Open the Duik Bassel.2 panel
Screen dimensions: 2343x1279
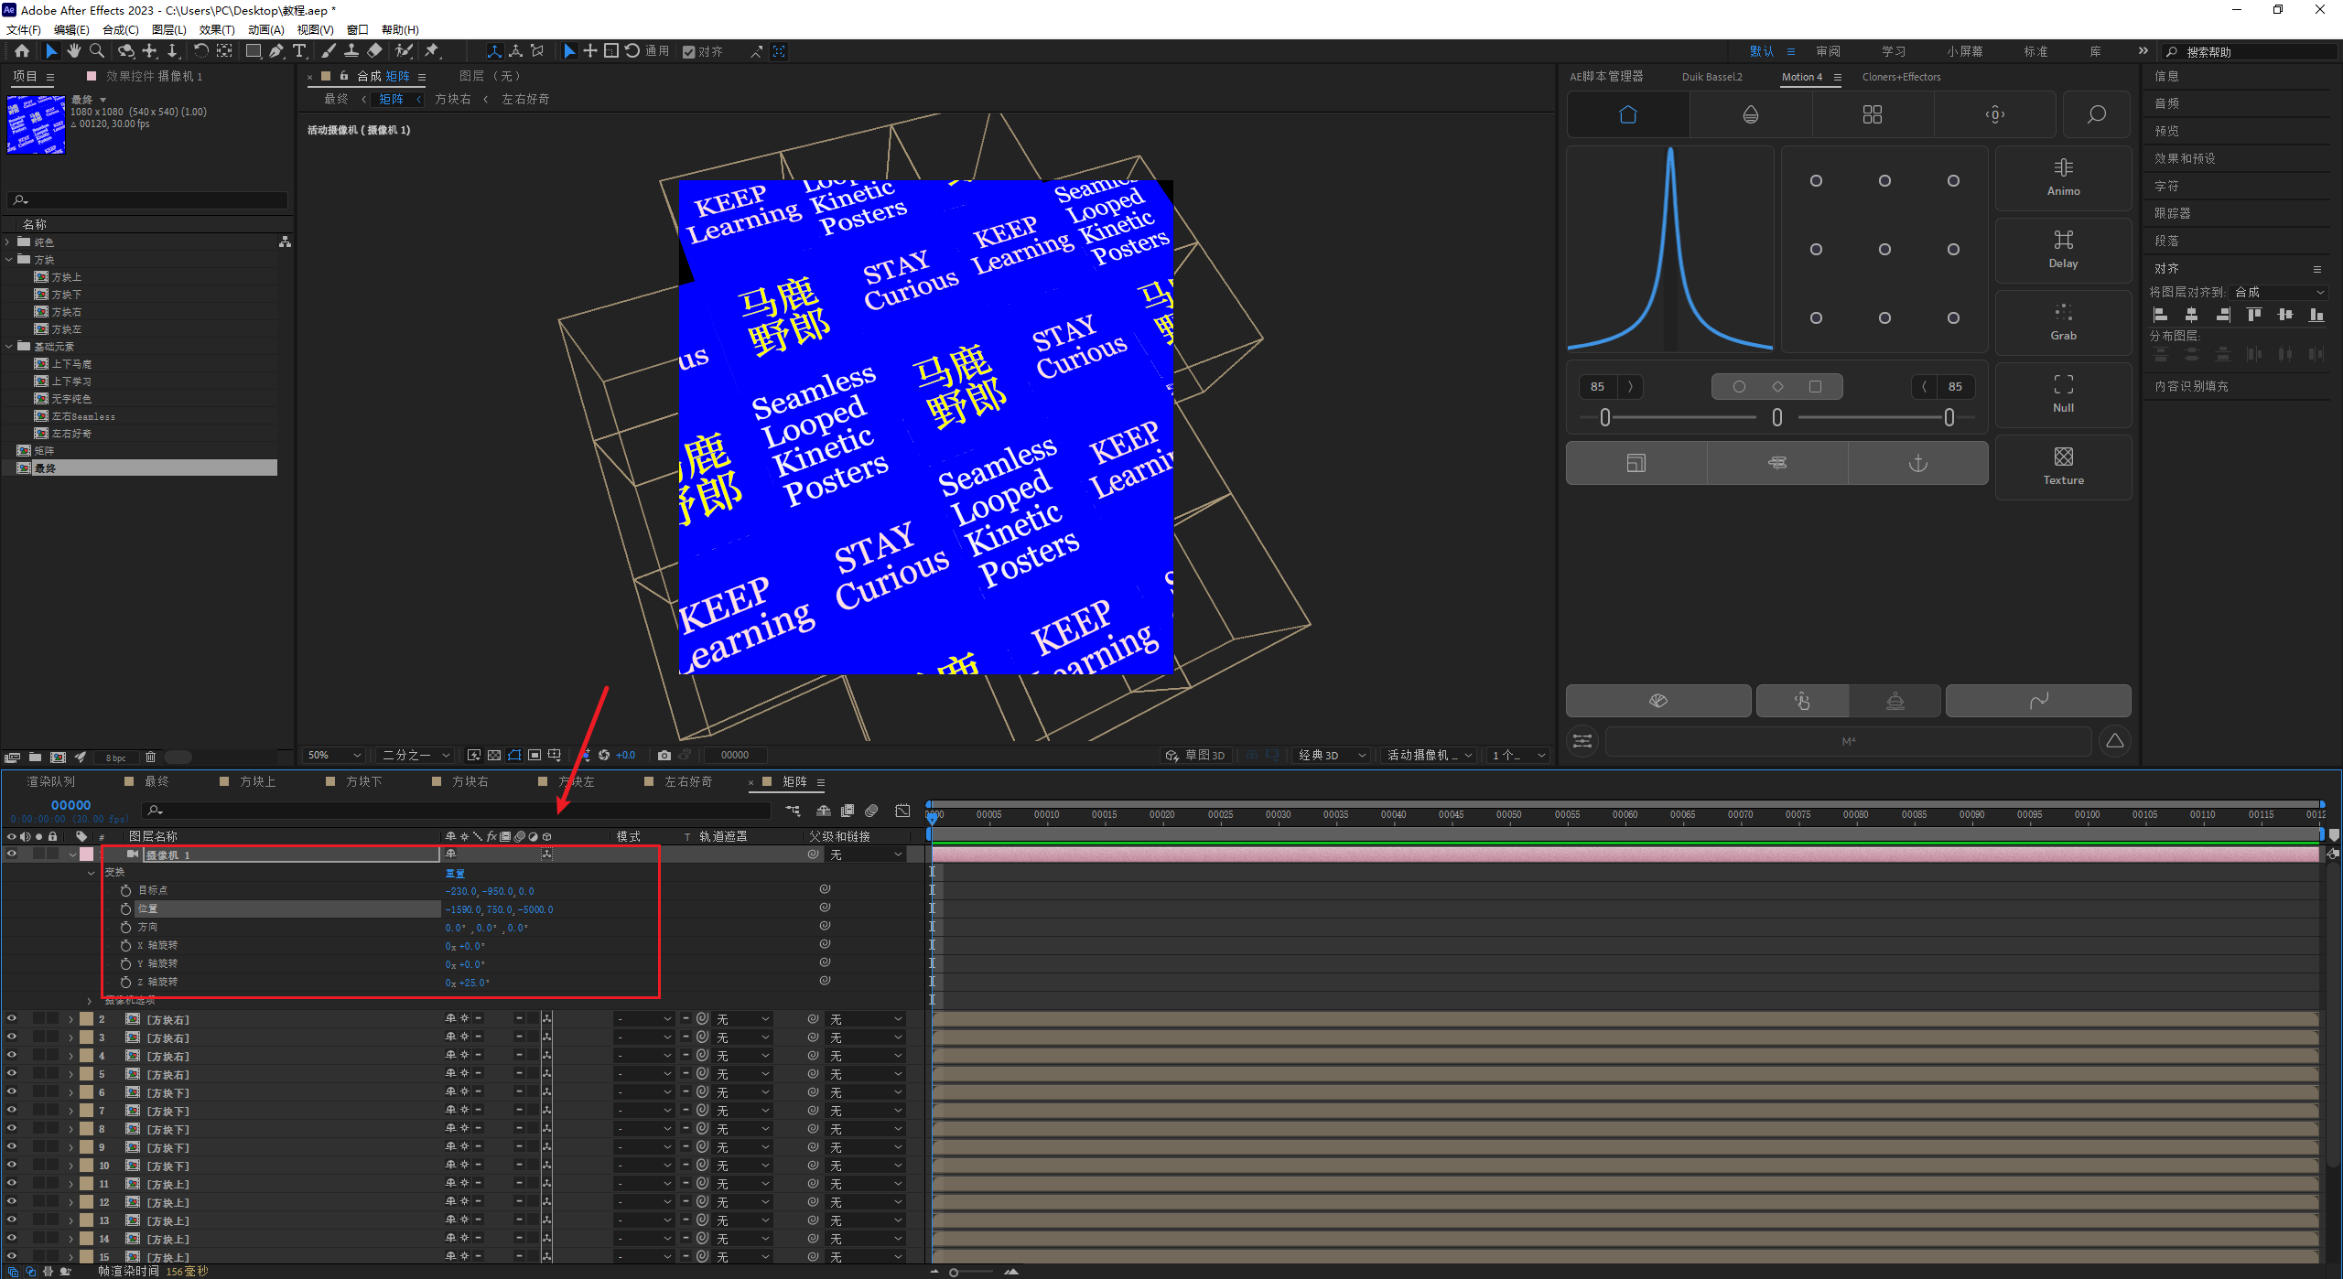(x=1711, y=77)
